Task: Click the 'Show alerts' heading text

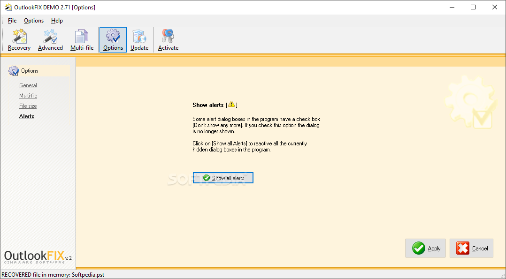Action: click(208, 105)
